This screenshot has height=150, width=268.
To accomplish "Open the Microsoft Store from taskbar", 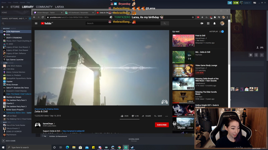I will [80, 147].
